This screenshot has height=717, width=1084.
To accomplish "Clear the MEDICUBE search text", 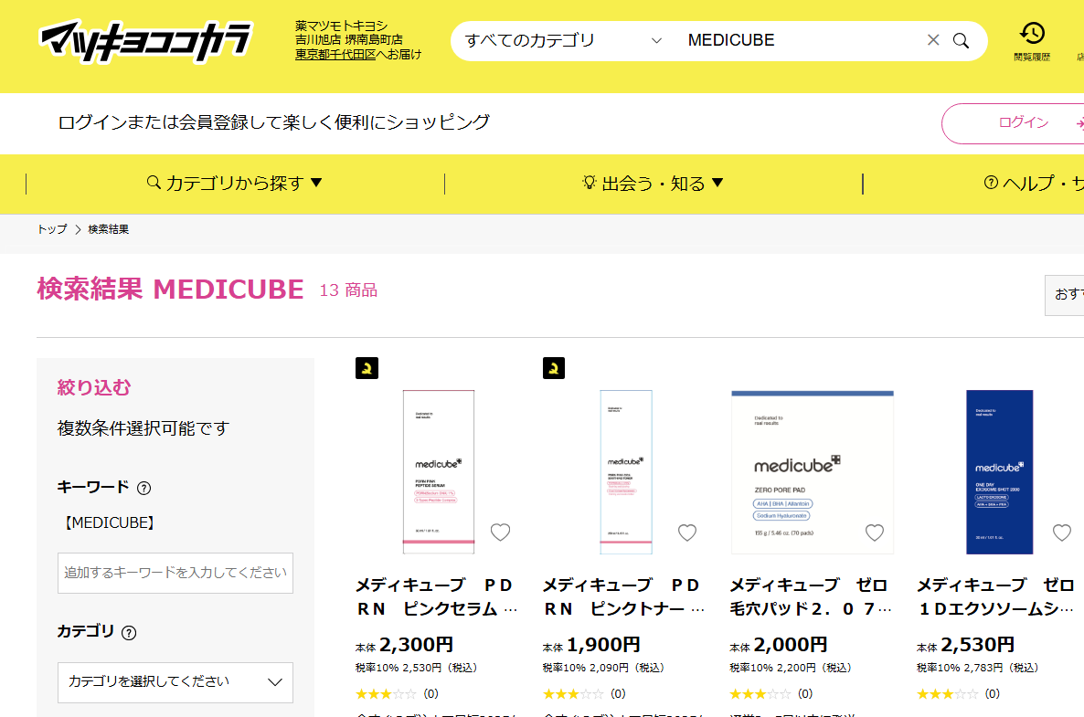I will coord(932,40).
